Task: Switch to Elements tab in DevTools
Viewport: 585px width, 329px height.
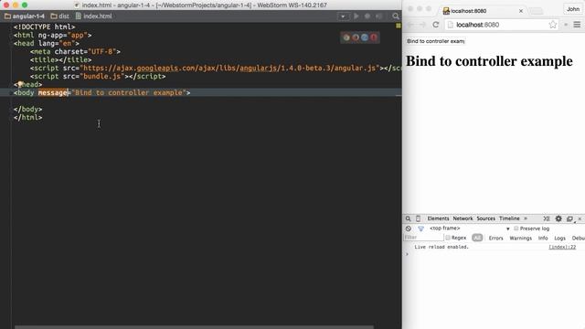Action: [x=438, y=218]
